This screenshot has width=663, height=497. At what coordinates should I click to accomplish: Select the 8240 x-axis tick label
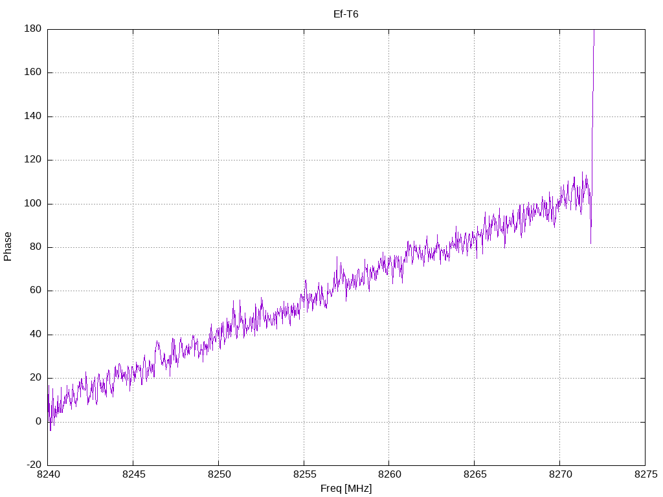pyautogui.click(x=48, y=476)
